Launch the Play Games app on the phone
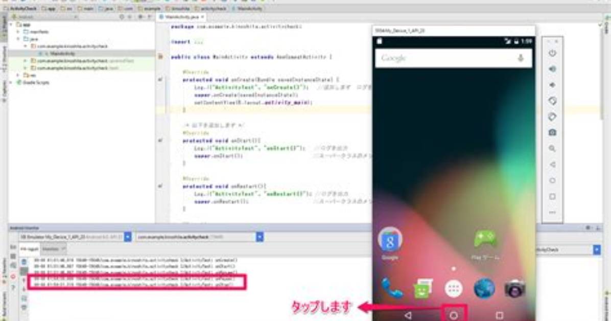 coord(485,243)
